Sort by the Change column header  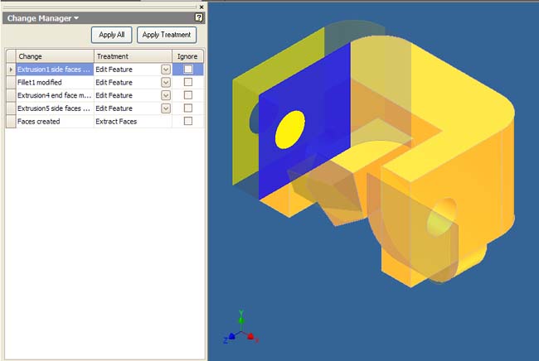tap(55, 56)
